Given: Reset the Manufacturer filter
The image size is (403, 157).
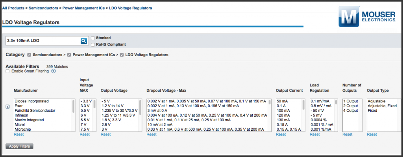Looking at the screenshot, I should 19,134.
